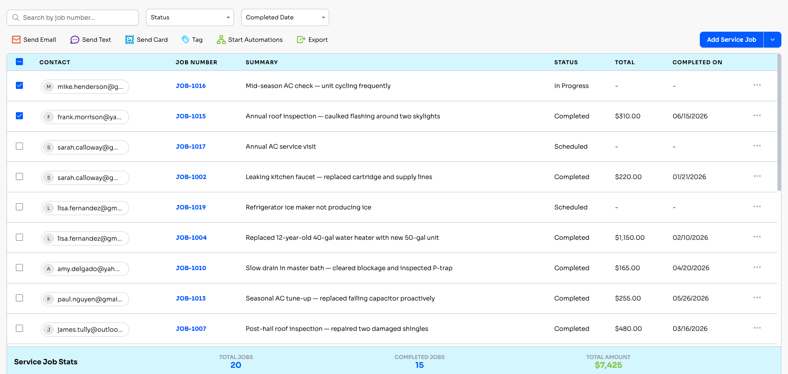This screenshot has width=788, height=374.
Task: Open the JOB-1010 link
Action: click(x=191, y=268)
